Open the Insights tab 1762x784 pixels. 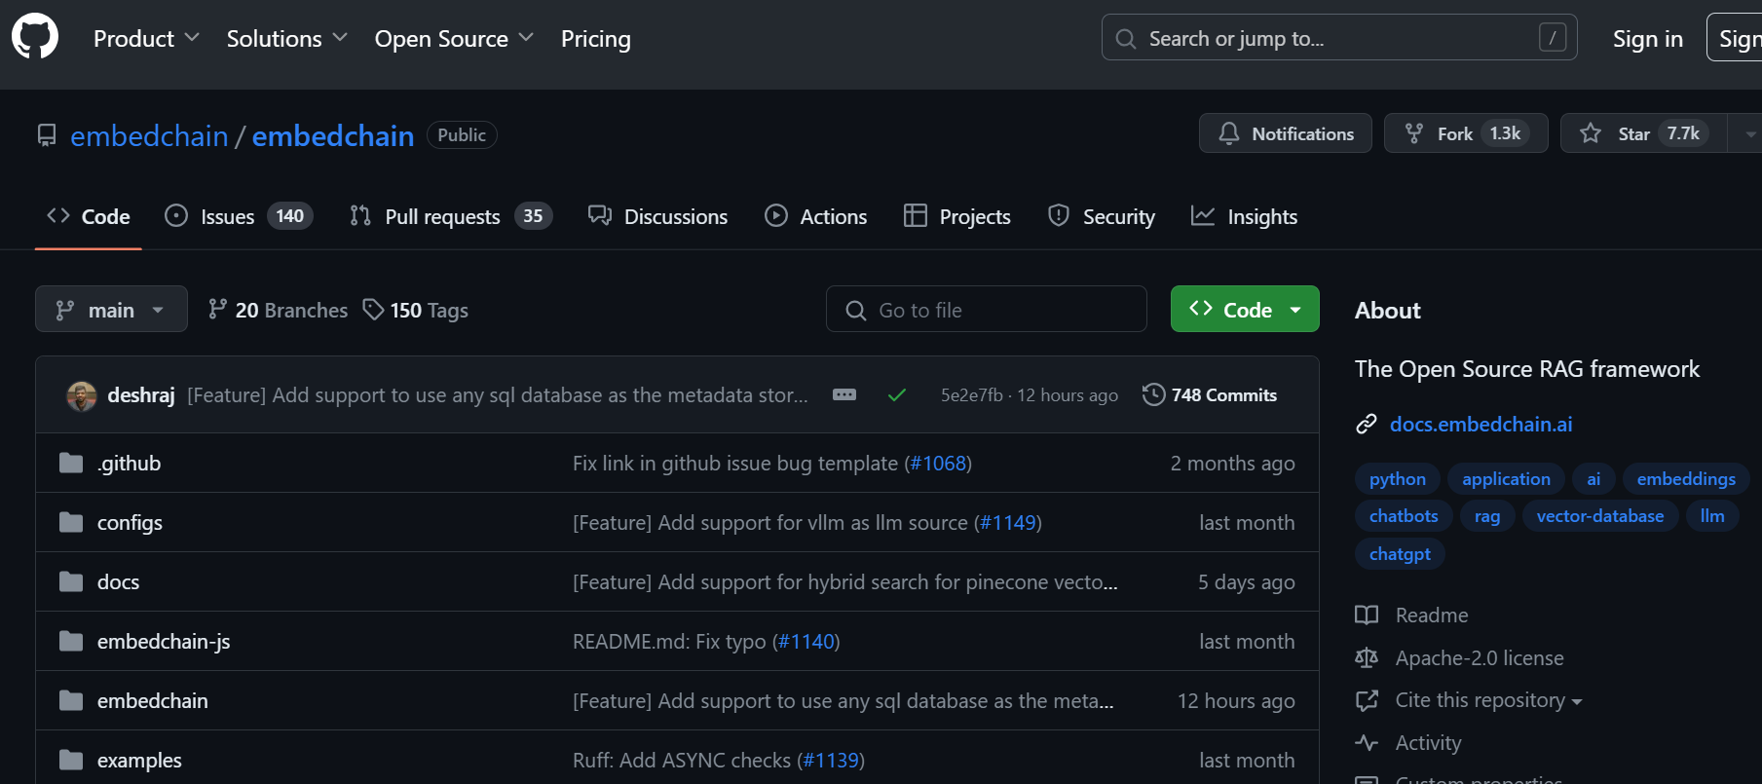coord(1244,216)
